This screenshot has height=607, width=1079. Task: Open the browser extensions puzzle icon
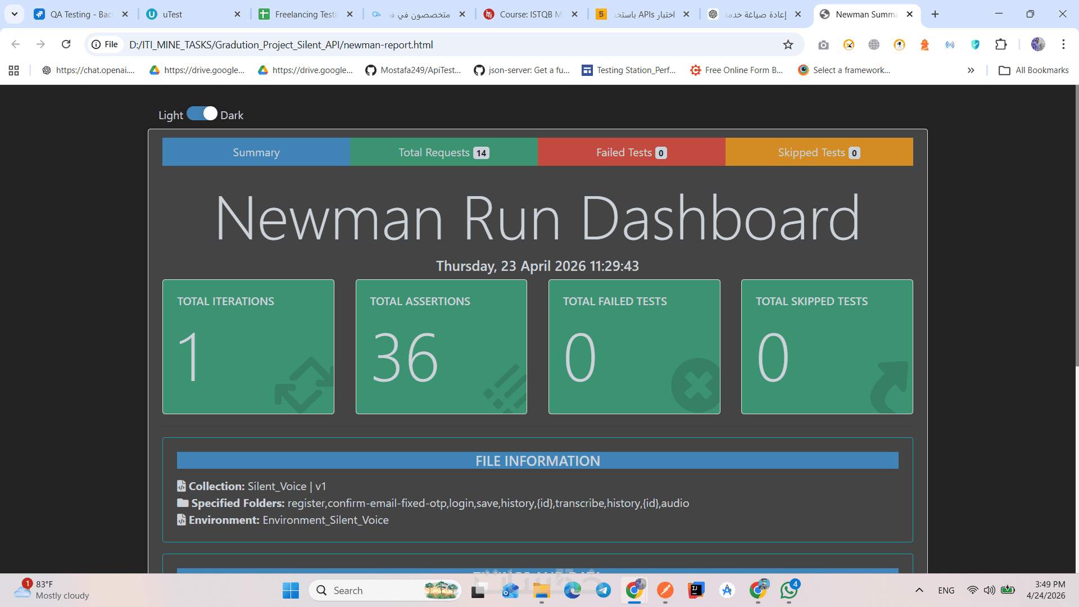[1001, 45]
